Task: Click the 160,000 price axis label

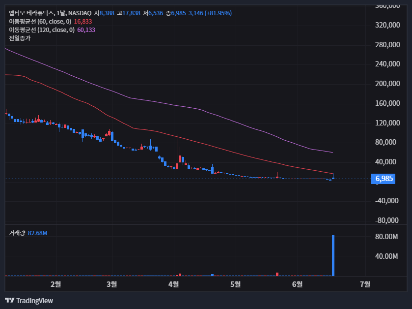Action: (387, 103)
